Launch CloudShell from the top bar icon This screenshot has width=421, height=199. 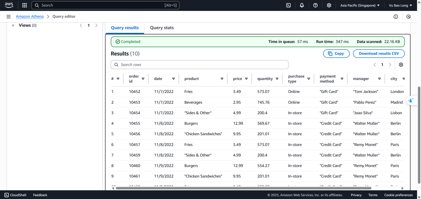click(288, 5)
